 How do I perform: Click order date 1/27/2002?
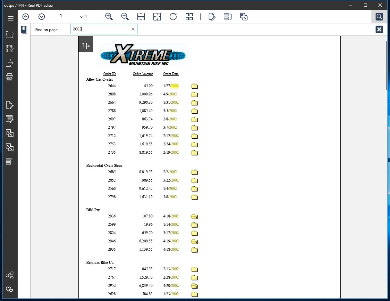click(171, 86)
